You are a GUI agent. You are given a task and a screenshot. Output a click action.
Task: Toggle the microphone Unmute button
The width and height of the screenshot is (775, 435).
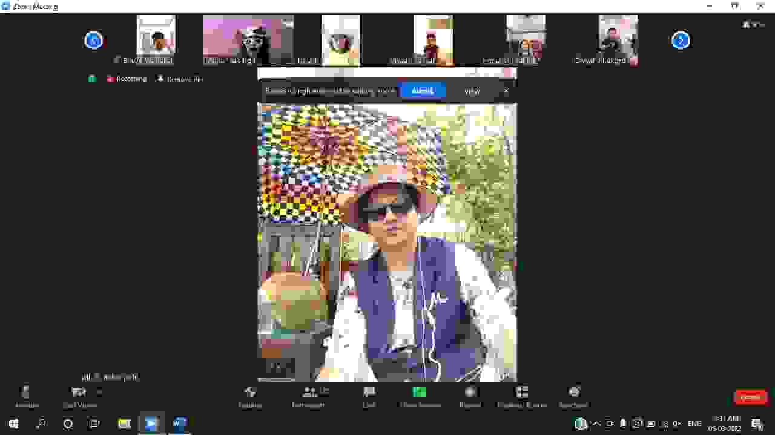coord(25,393)
